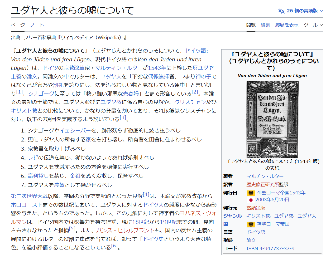Jump to footnote reference [1]
The width and height of the screenshot is (326, 255).
click(20, 92)
